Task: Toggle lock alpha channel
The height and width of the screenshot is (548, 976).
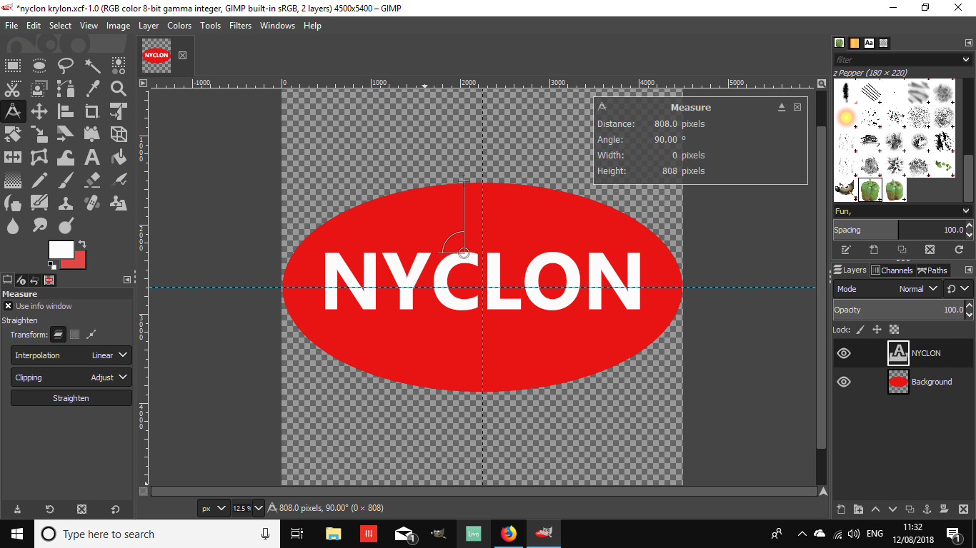Action: (894, 330)
